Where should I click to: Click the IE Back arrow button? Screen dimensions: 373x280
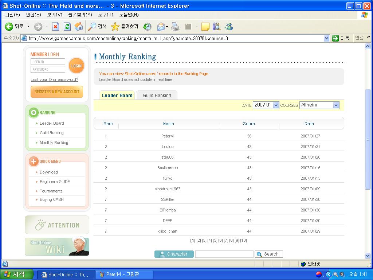(9, 27)
